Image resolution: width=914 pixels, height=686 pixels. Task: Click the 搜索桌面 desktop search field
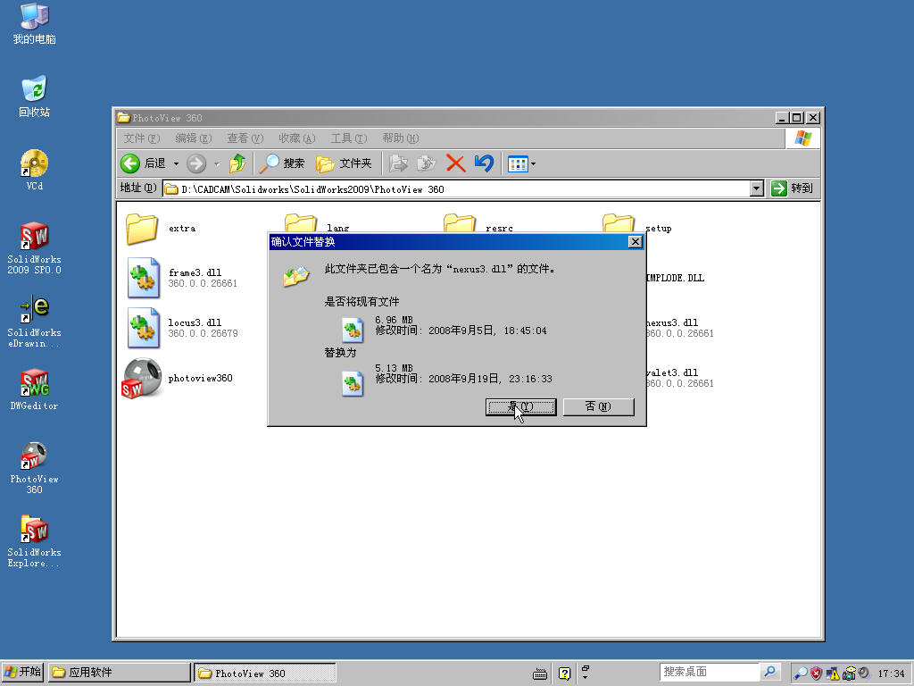pos(709,672)
